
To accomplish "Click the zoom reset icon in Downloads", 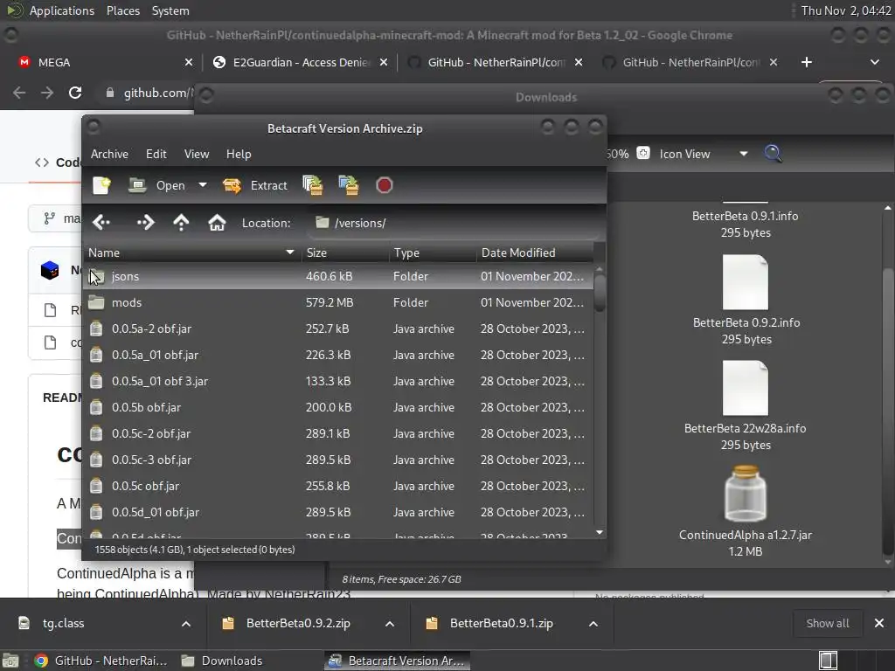I will (642, 154).
